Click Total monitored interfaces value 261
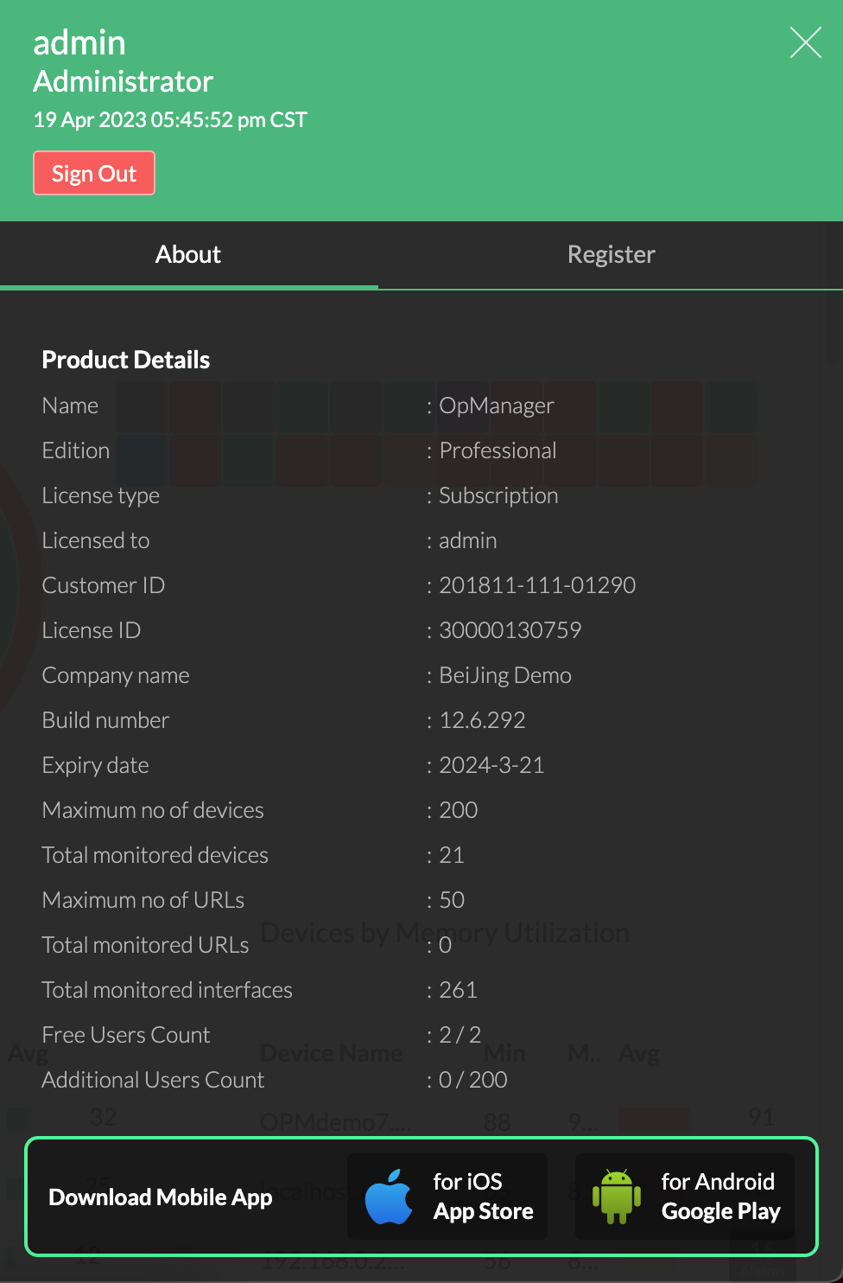The width and height of the screenshot is (843, 1283). coord(458,990)
